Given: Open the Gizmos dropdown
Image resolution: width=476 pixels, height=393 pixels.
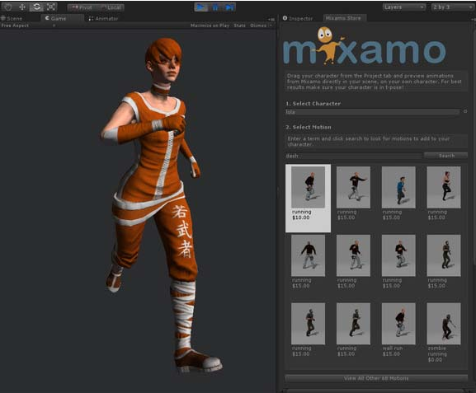Looking at the screenshot, I should coord(261,26).
